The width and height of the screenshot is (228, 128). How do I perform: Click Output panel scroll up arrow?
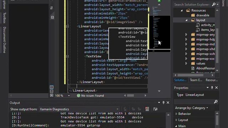coord(168,115)
